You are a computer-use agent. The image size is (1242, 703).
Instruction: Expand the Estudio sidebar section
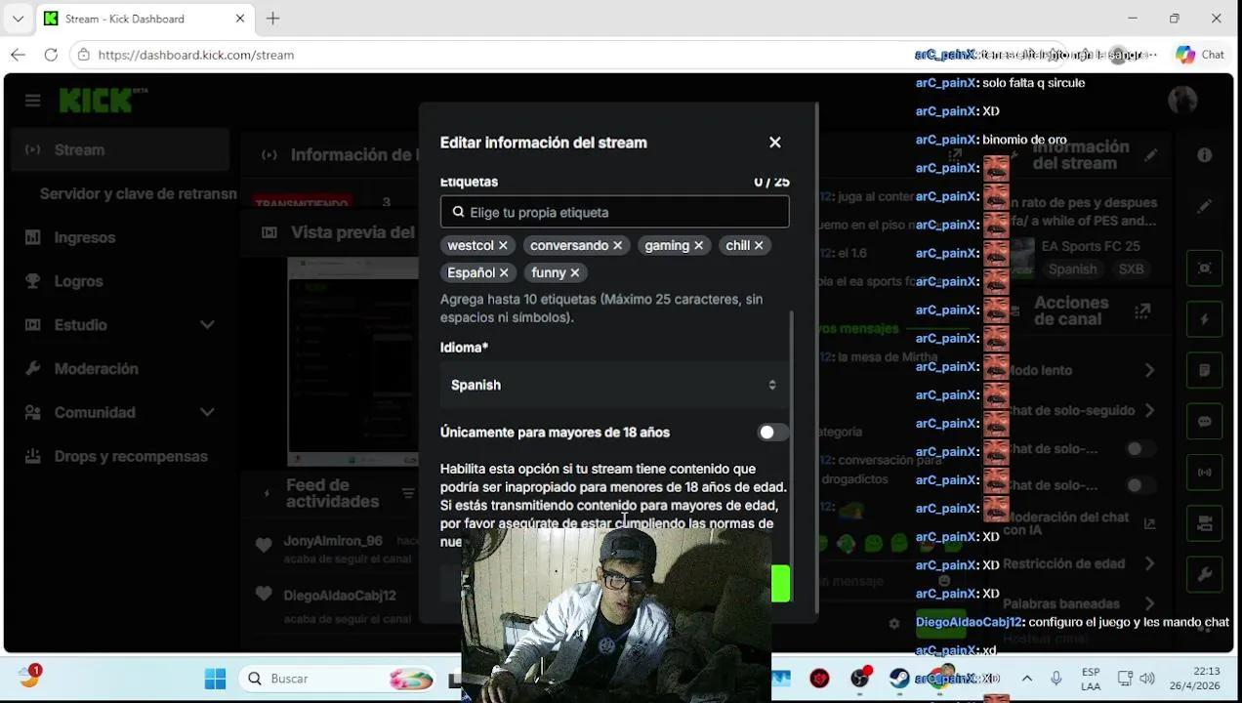(x=122, y=325)
